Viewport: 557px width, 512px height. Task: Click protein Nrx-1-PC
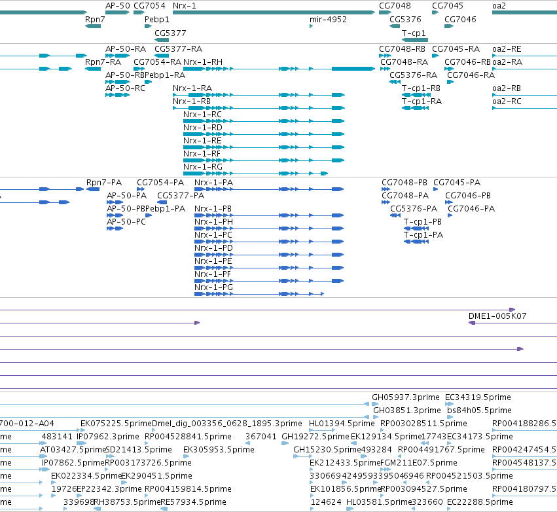[213, 235]
